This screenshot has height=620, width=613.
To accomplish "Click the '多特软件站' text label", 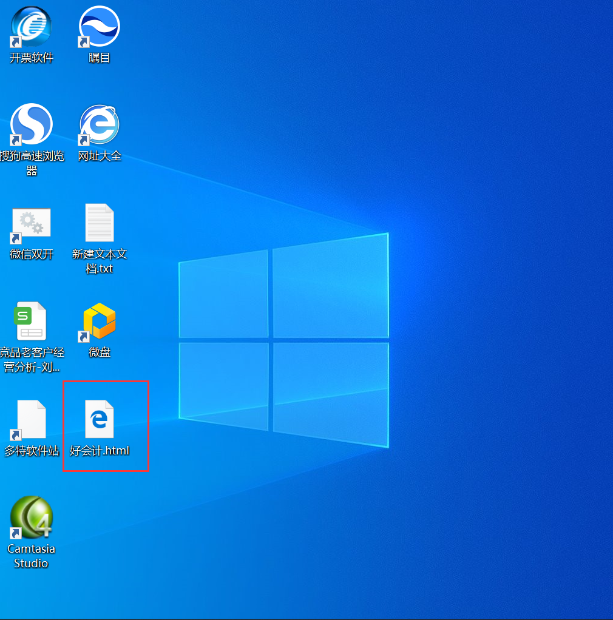I will click(32, 451).
